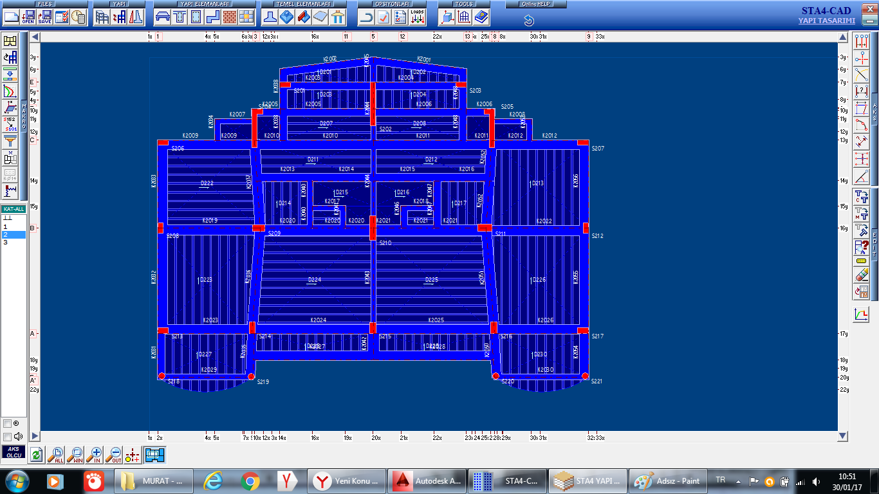Click the Zoom ALL magnifier
This screenshot has height=494, width=879.
[56, 455]
